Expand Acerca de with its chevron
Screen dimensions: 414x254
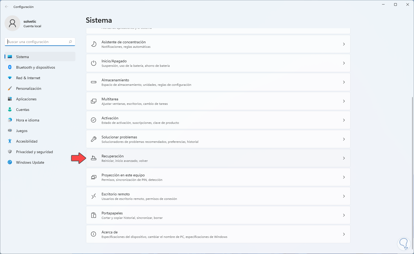coord(344,234)
